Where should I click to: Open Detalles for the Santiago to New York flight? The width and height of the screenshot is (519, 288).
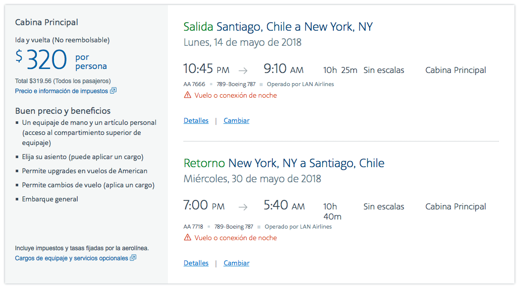196,120
